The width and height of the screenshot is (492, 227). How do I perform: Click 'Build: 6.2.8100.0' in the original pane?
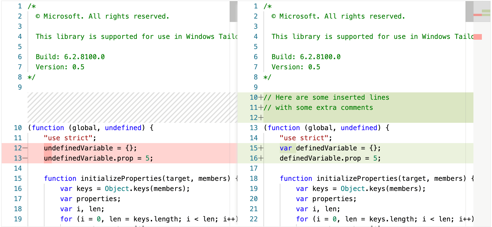(70, 57)
